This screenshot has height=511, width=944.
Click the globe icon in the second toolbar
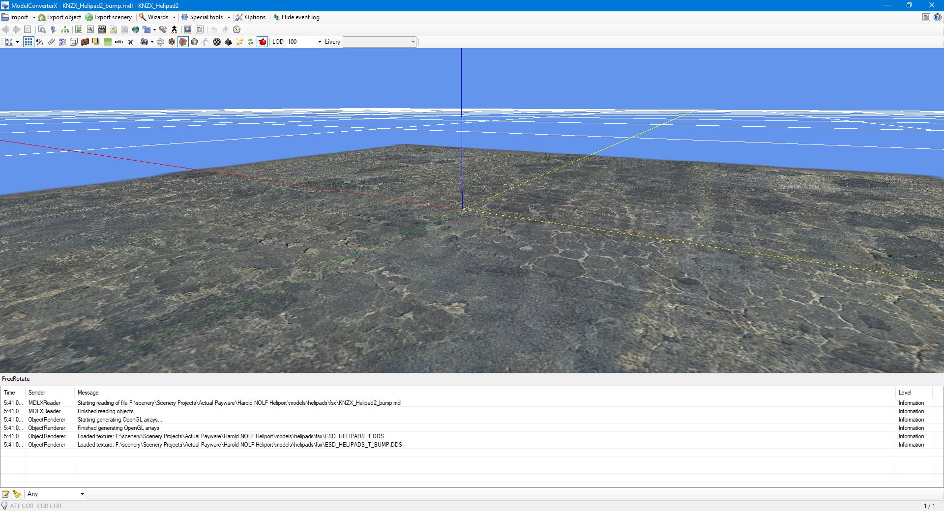point(136,29)
